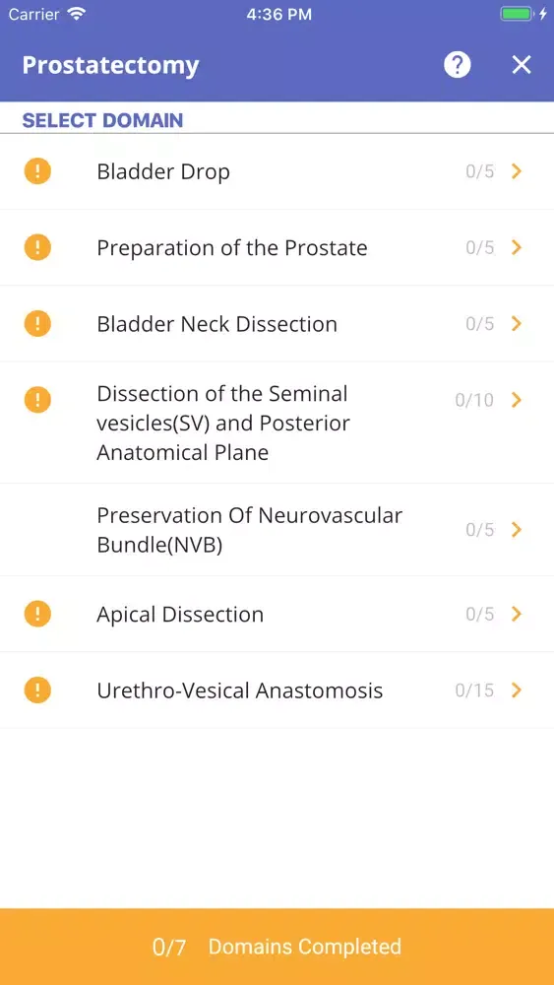Tap warning icon beside Apical Dissection
554x985 pixels.
pyautogui.click(x=37, y=614)
